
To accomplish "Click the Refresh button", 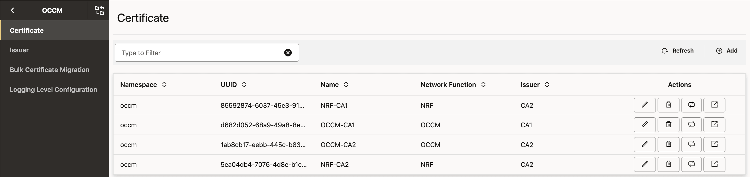I will (678, 51).
